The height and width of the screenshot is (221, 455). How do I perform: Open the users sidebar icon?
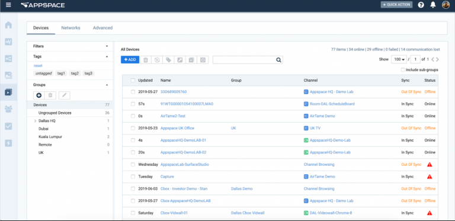pos(8,109)
